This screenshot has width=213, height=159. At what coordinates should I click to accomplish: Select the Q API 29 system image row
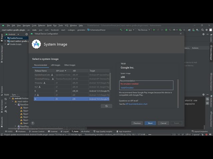[x=72, y=99]
